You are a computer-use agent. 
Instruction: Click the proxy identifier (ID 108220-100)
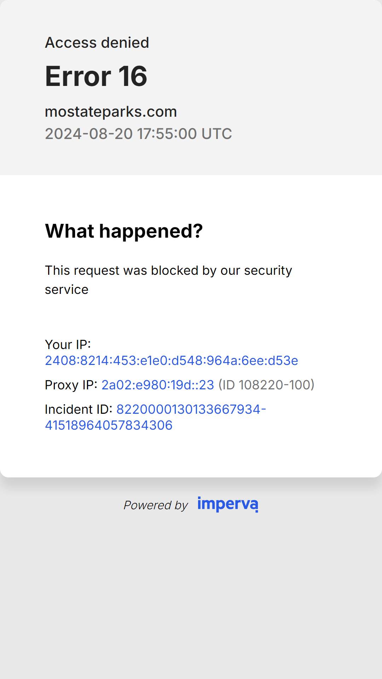point(266,385)
